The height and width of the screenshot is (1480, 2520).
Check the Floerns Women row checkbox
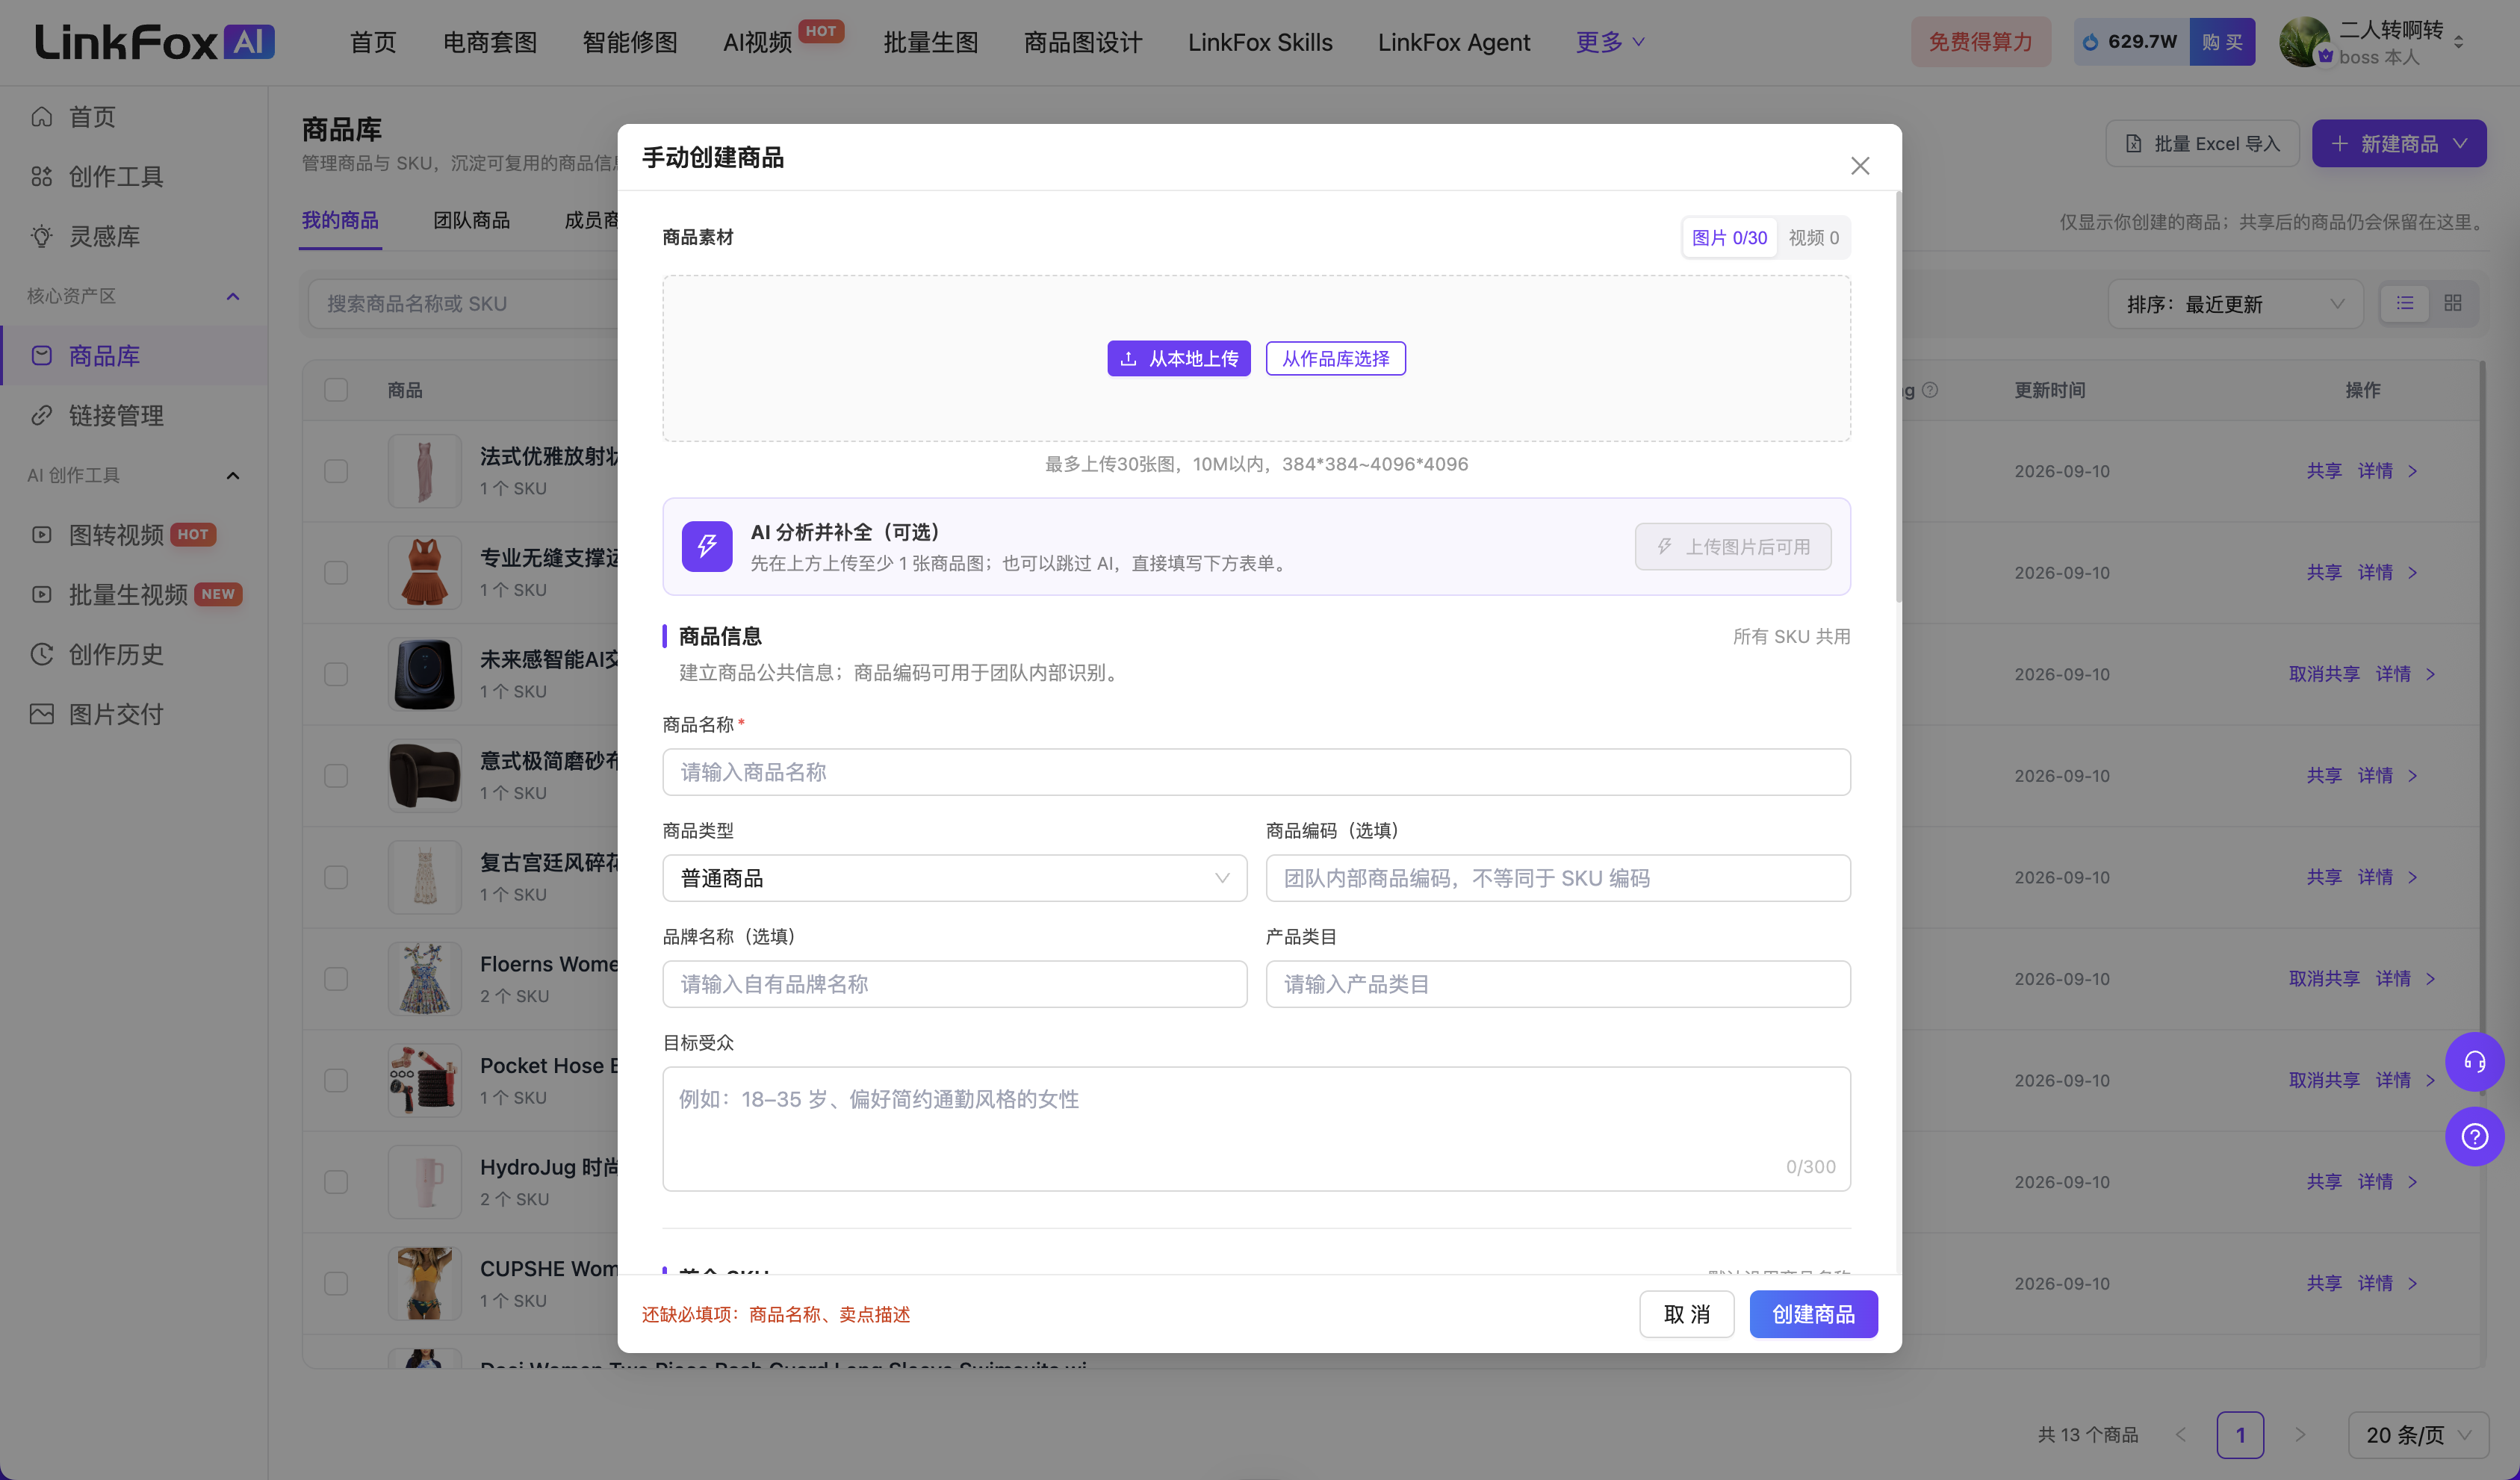point(336,979)
